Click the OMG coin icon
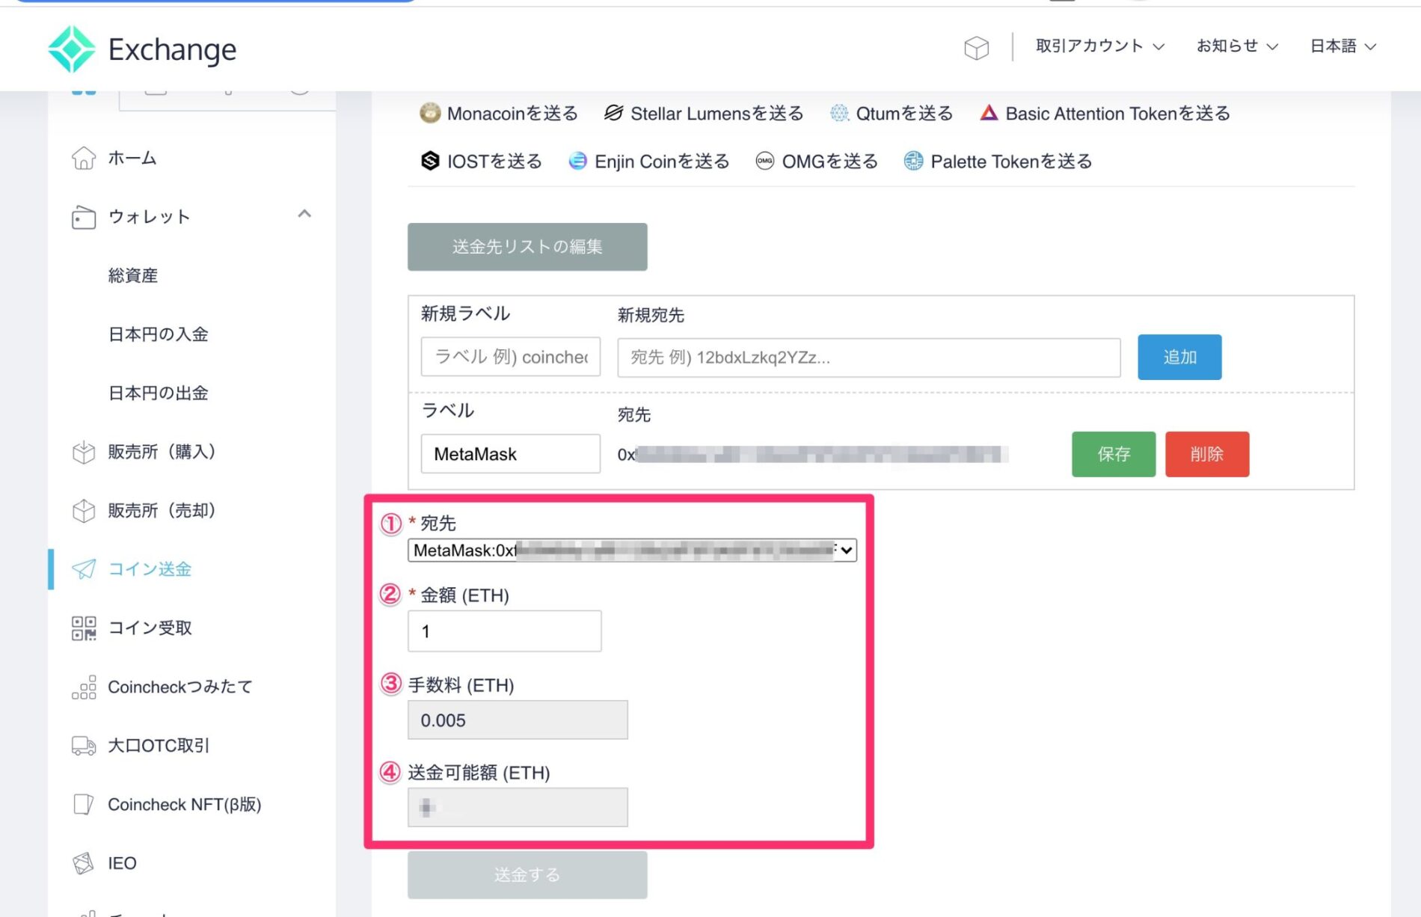The image size is (1421, 917). click(764, 161)
